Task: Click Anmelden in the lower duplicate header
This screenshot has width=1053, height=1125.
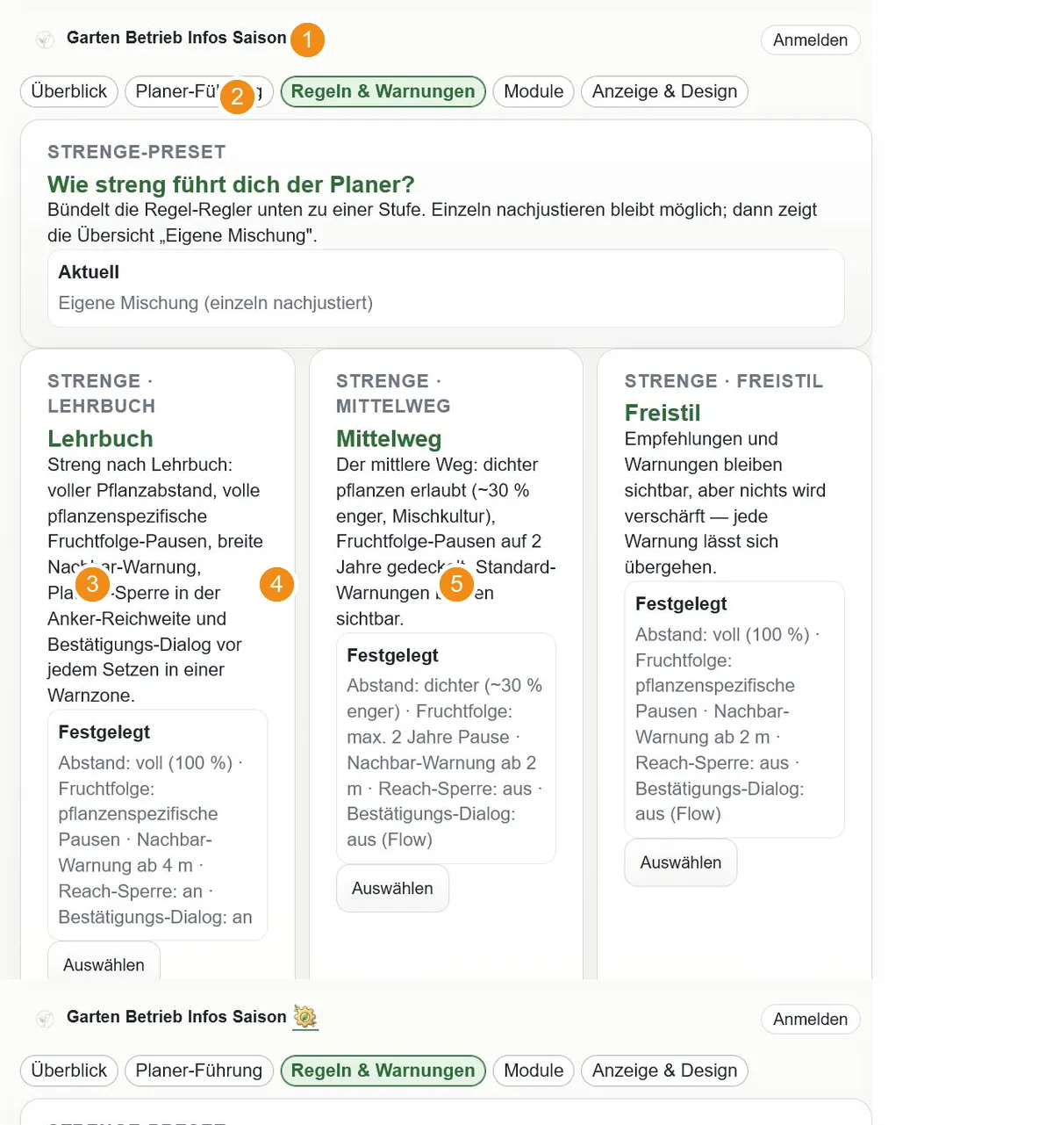Action: [x=810, y=1020]
